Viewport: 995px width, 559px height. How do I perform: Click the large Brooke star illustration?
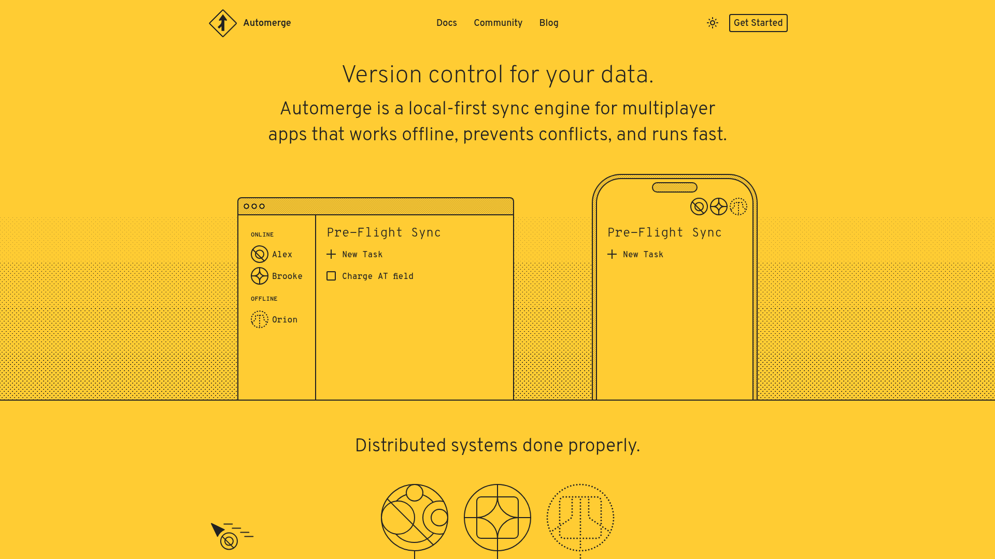(x=497, y=518)
